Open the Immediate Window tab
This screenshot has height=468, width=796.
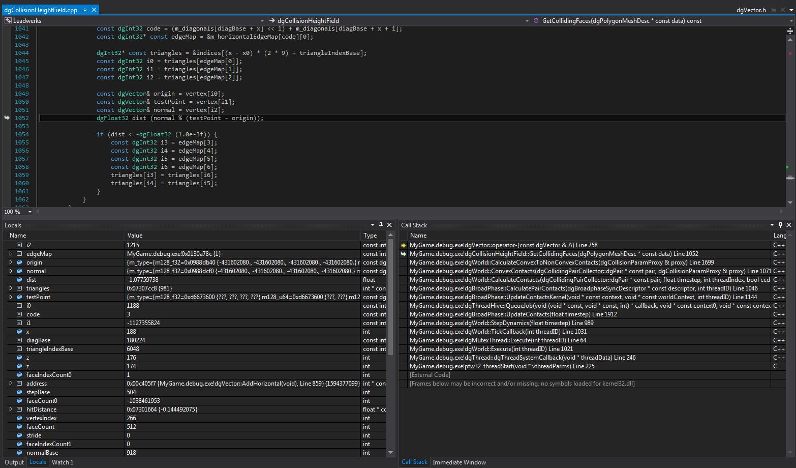[x=459, y=462]
